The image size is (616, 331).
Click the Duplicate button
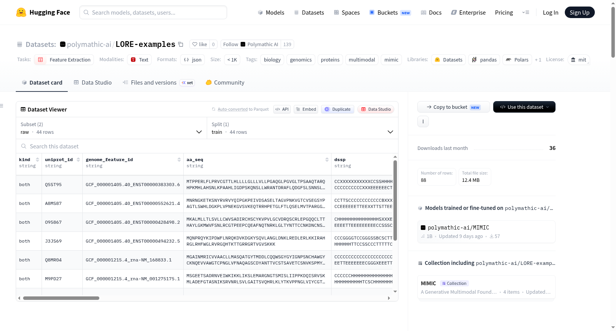(338, 109)
